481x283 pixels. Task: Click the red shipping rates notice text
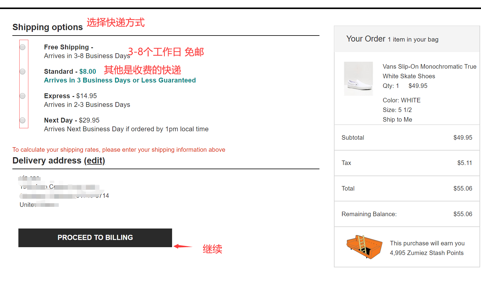coord(119,150)
